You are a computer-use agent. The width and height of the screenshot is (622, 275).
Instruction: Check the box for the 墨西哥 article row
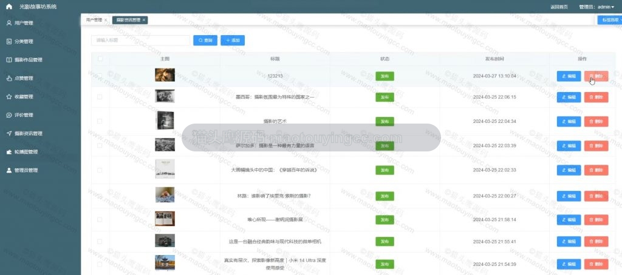pyautogui.click(x=100, y=96)
